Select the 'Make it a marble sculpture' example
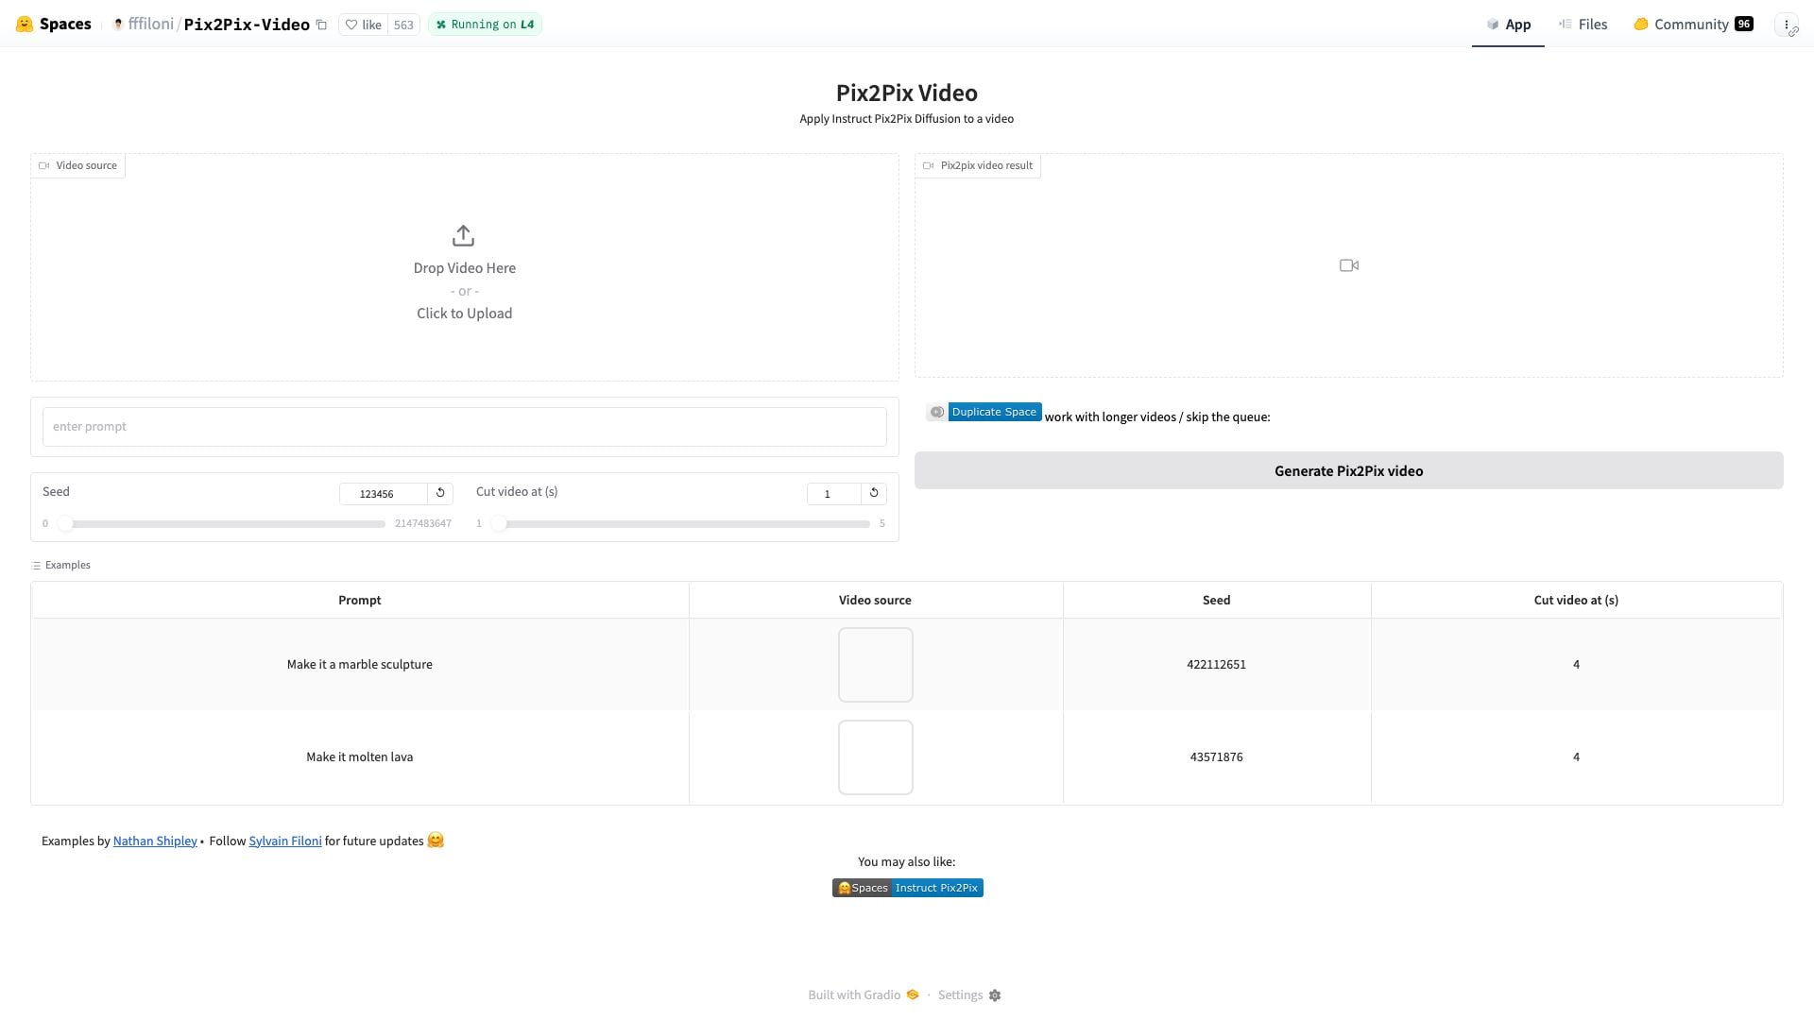The width and height of the screenshot is (1814, 1020). (x=360, y=665)
